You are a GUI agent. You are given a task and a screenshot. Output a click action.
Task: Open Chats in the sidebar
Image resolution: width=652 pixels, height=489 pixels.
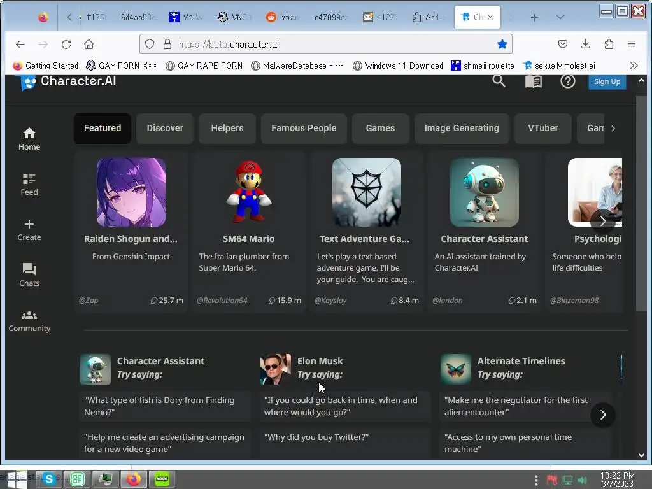tap(29, 275)
